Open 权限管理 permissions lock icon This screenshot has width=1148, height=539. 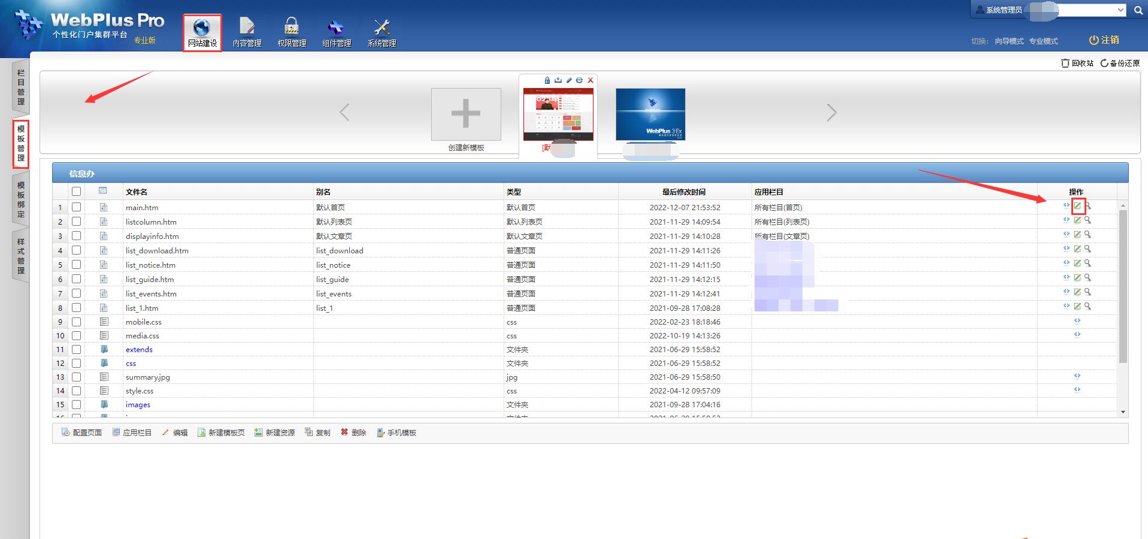pos(292,32)
